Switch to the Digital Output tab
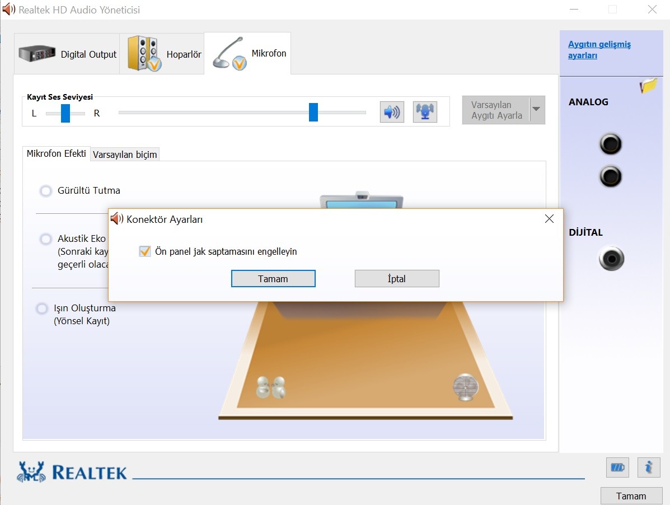Screen dimensions: 670x505 tap(67, 54)
